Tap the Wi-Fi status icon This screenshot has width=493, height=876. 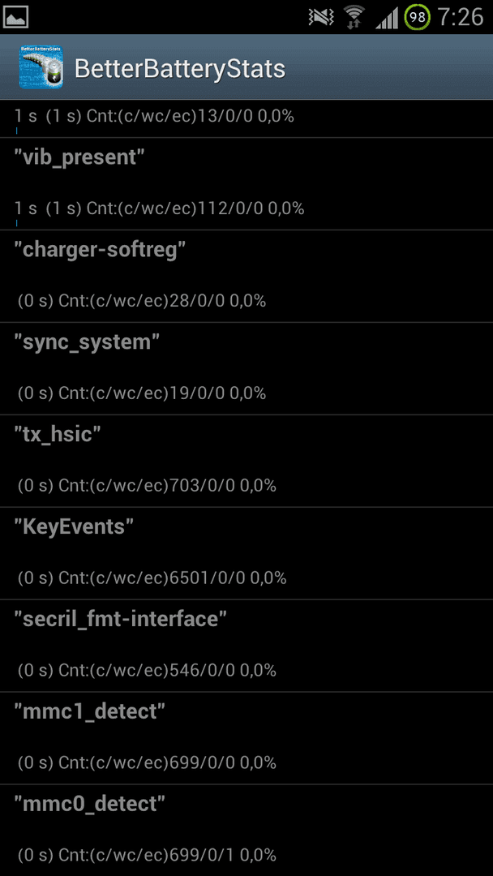tap(354, 17)
